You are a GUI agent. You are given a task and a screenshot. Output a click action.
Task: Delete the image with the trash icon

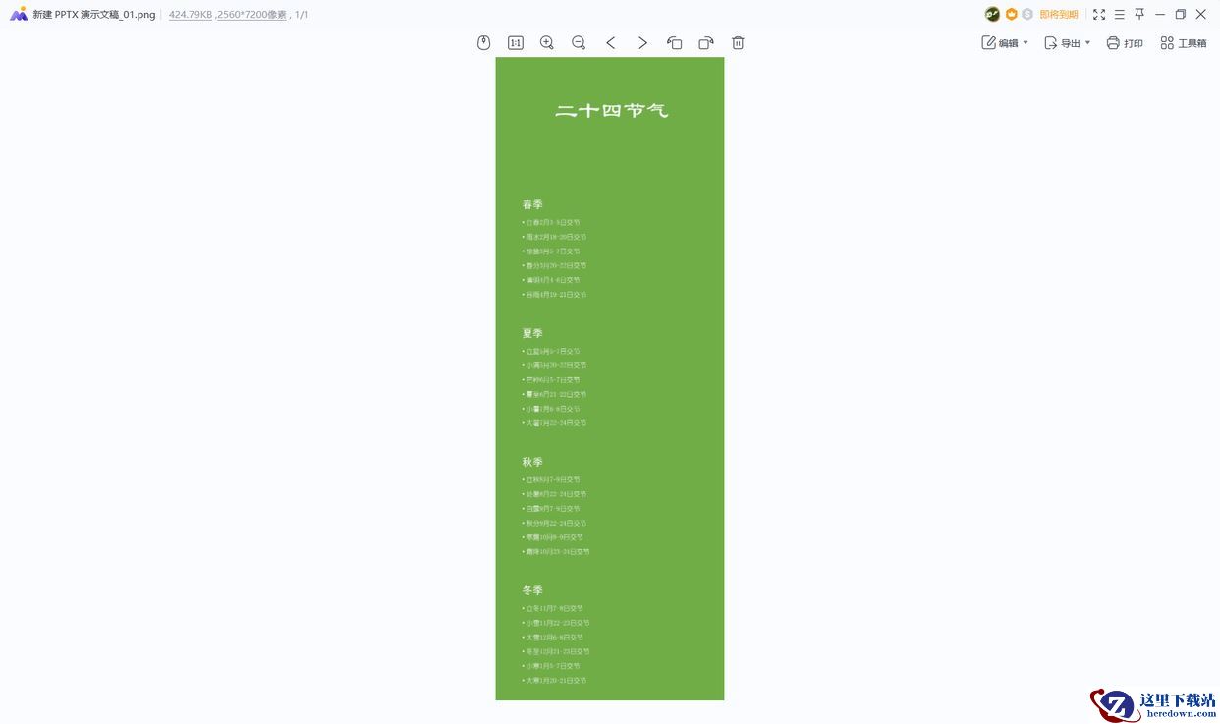pos(738,43)
